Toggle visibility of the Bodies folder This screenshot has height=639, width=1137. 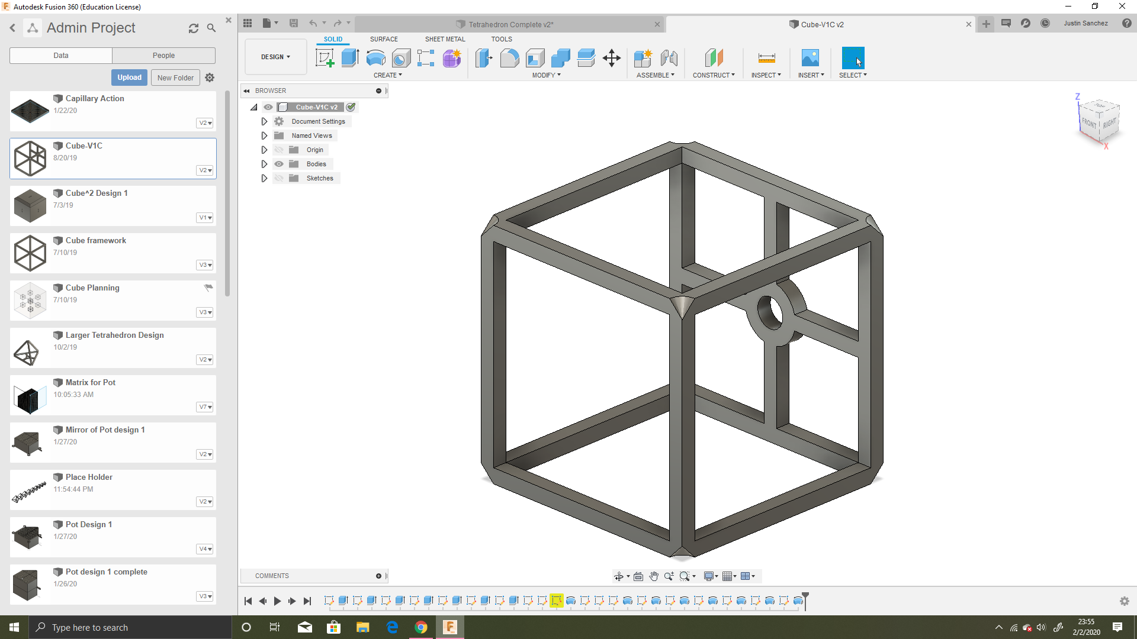pyautogui.click(x=279, y=164)
